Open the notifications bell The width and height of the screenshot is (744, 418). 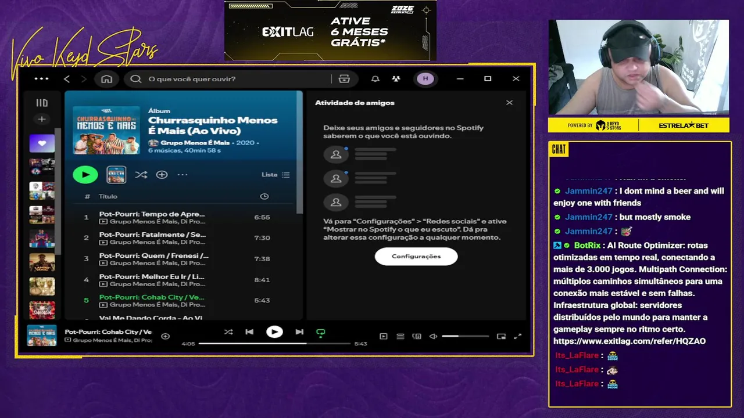(375, 79)
